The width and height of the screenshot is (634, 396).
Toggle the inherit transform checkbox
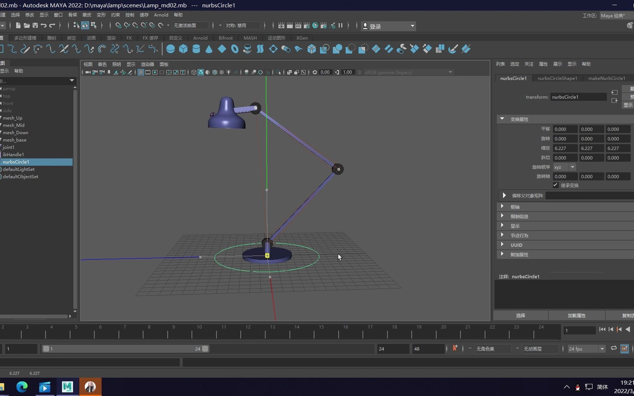point(555,185)
